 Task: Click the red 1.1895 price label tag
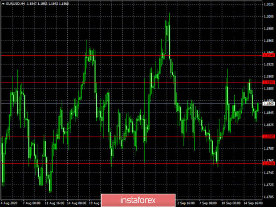269,82
